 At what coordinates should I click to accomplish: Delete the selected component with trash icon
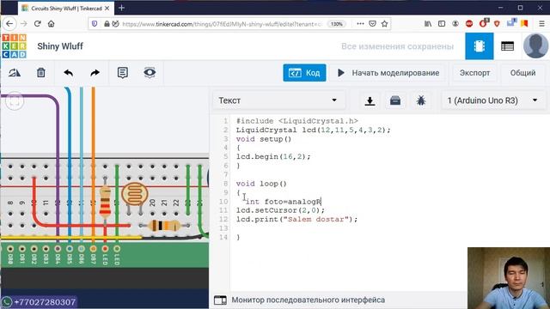coord(41,72)
